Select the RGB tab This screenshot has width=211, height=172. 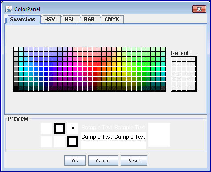point(89,20)
